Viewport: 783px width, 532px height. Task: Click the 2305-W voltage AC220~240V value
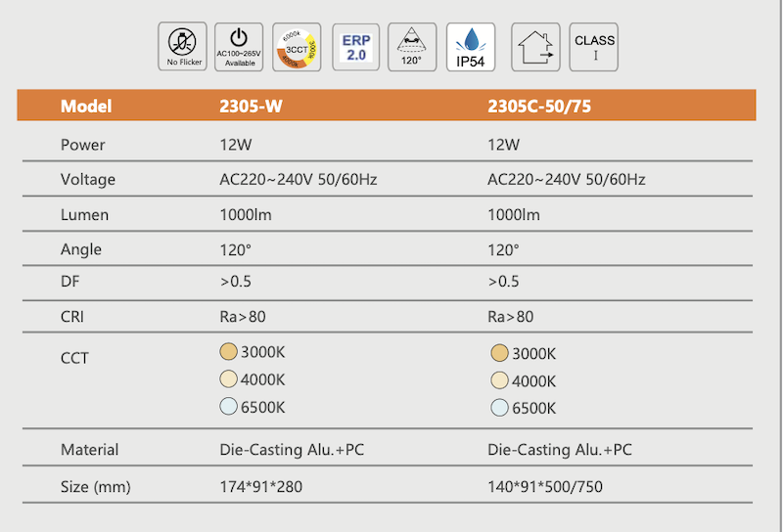coord(299,180)
